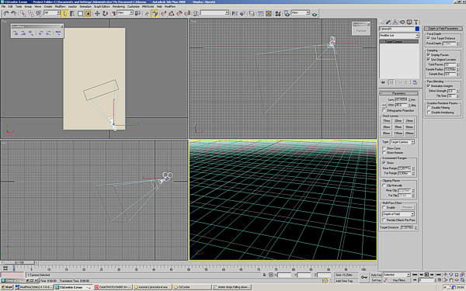Viewport: 466px width, 291px height.
Task: Expand the camera Type dropdown
Action: 402,142
